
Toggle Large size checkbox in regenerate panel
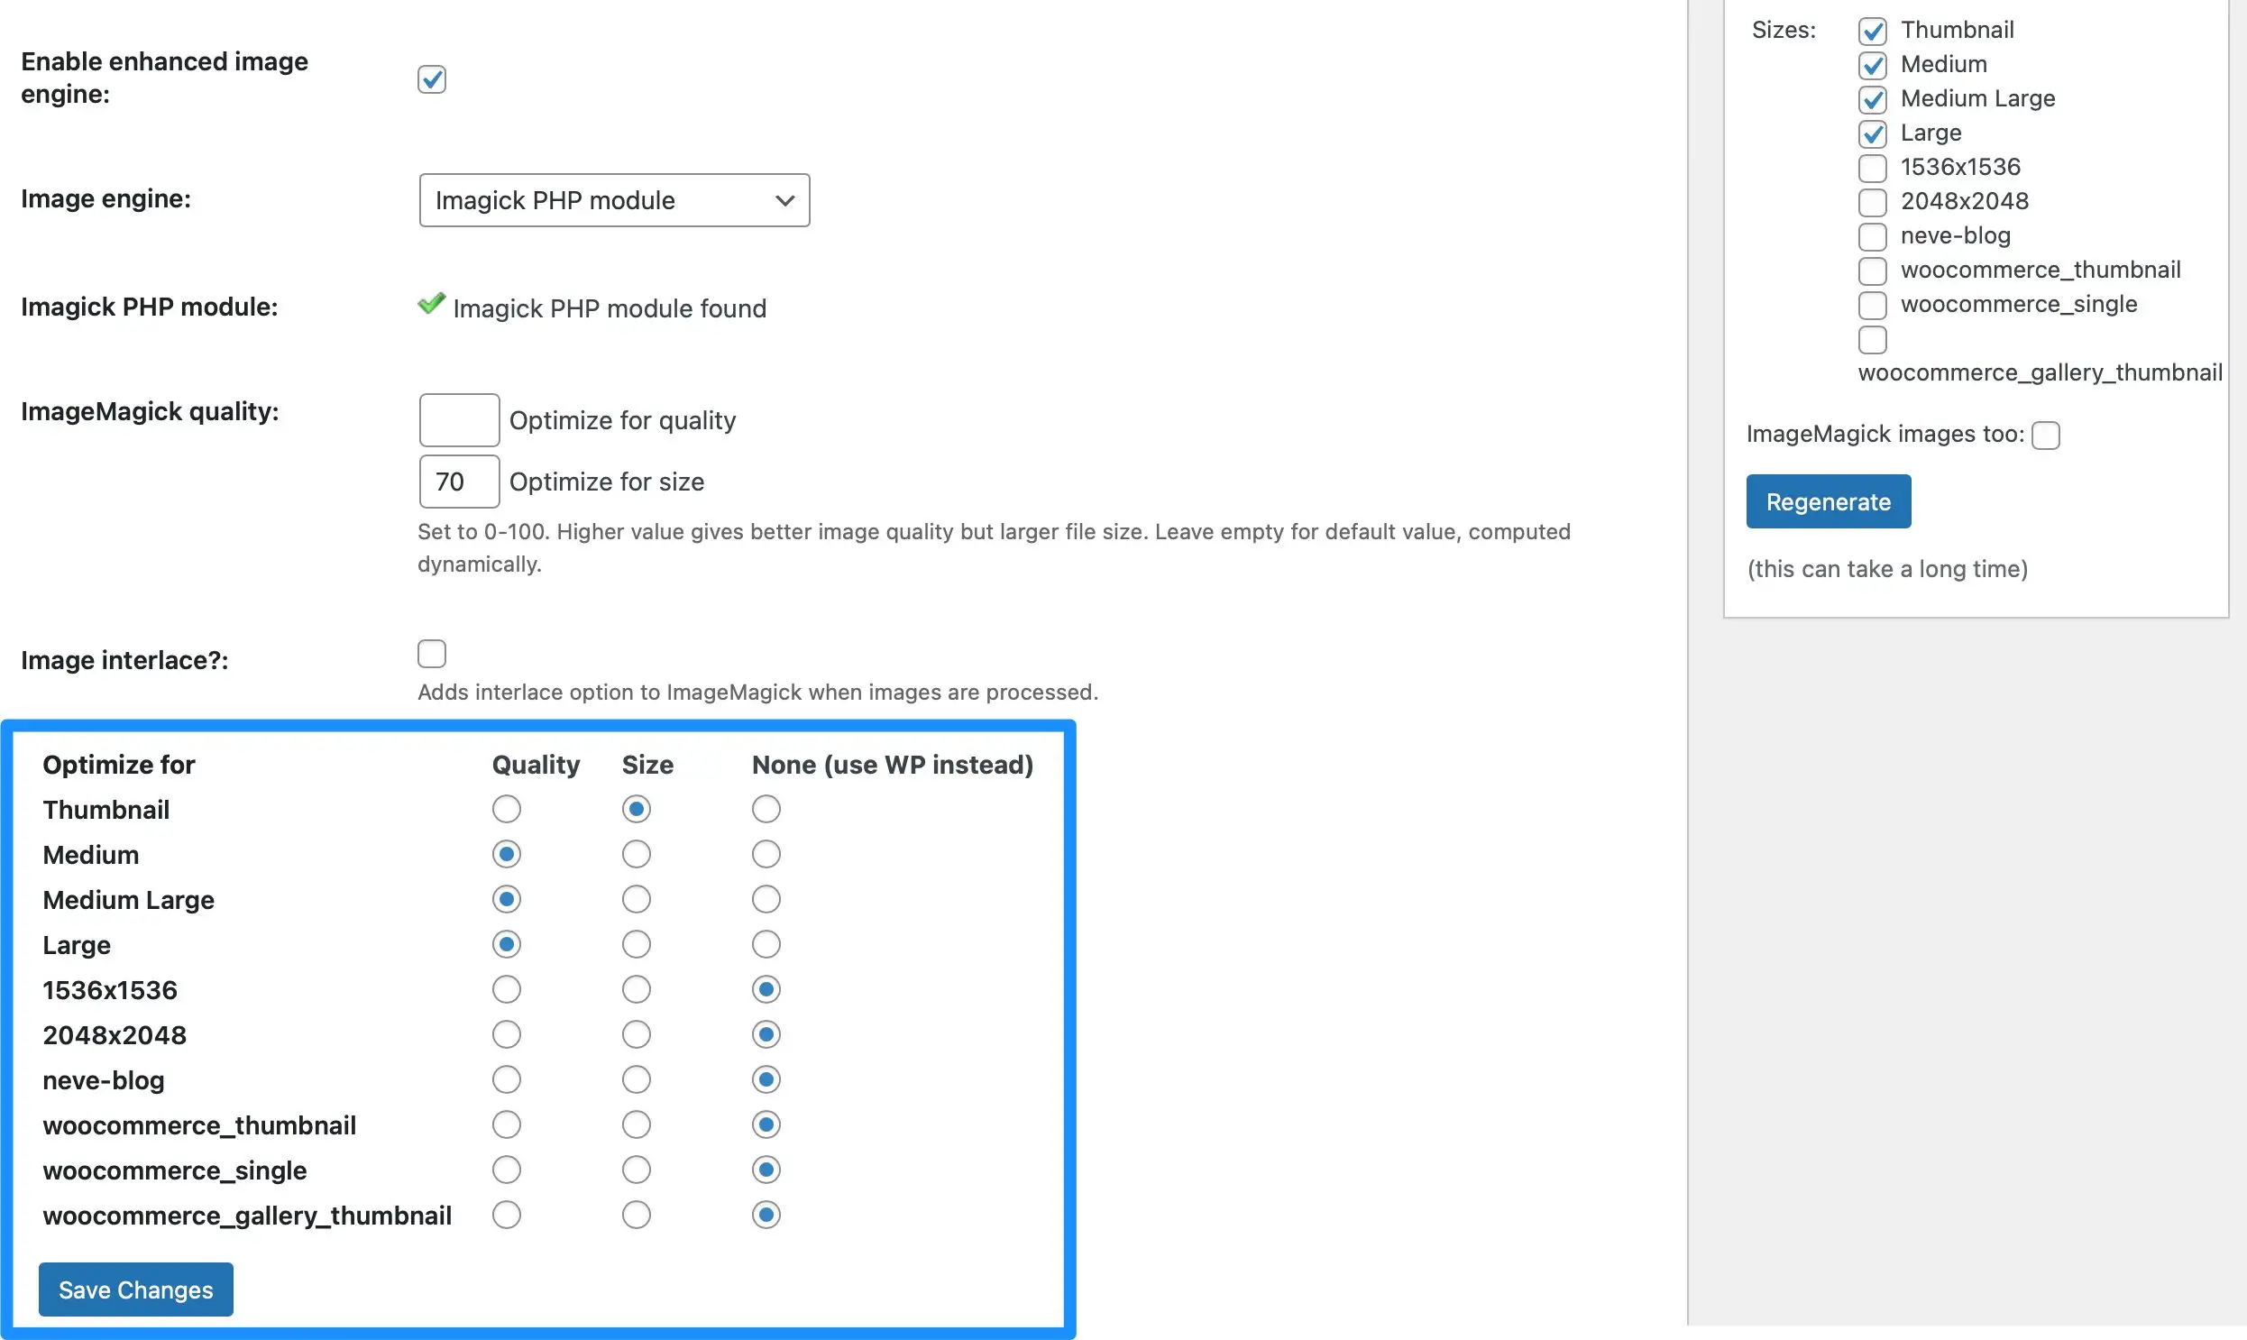(x=1872, y=133)
